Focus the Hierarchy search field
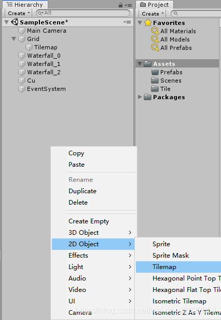This screenshot has width=221, height=320. tap(83, 13)
